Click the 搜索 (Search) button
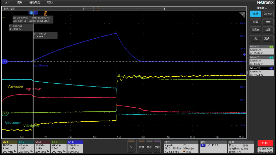276x155 pixels. pyautogui.click(x=268, y=22)
